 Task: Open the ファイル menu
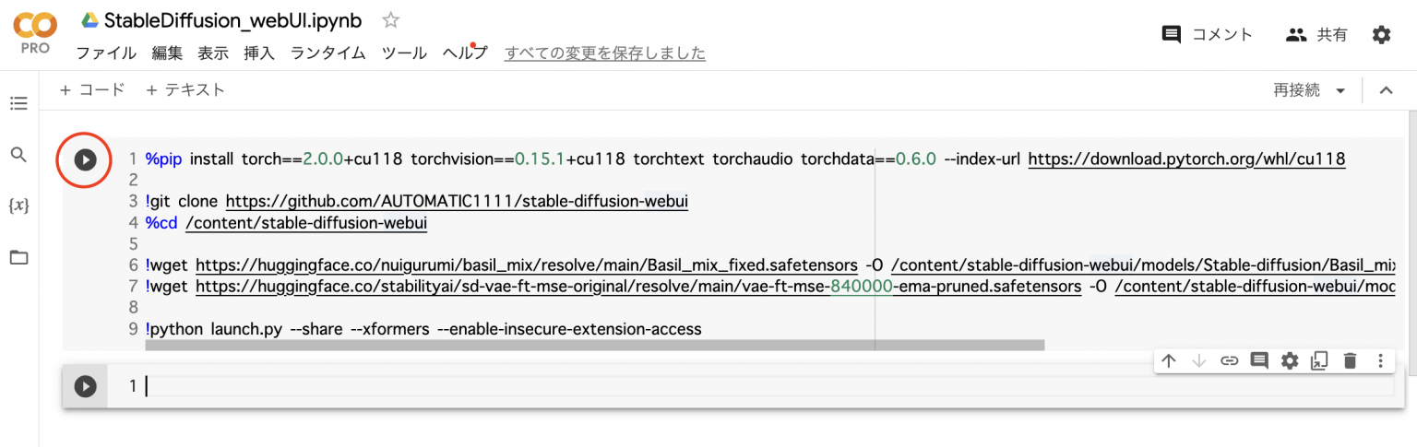click(106, 53)
